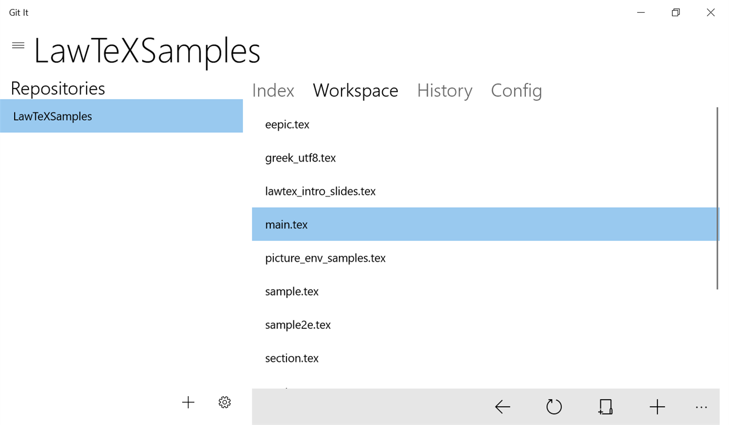This screenshot has height=425, width=729.
Task: Open settings via the gear icon
Action: tap(225, 402)
